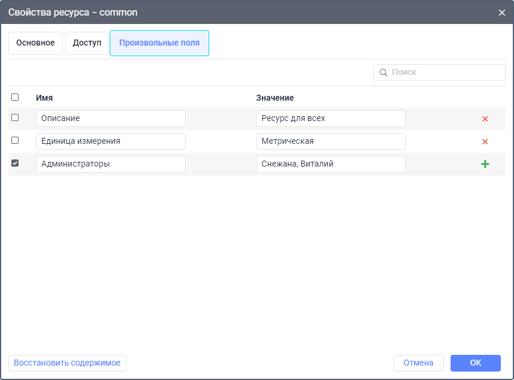Click the Отмена button

point(418,363)
